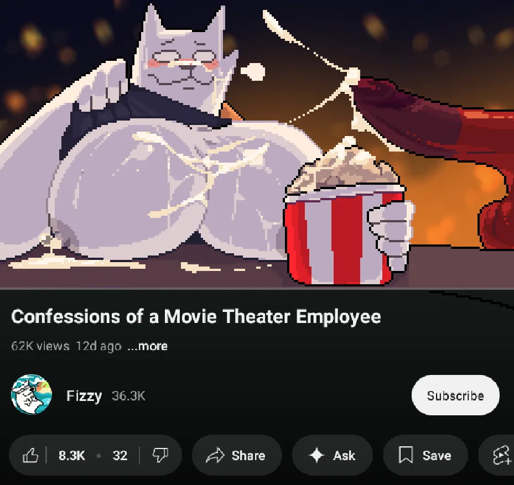Click the Confessions of a Movie Theater Employee title
The width and height of the screenshot is (514, 485).
[x=196, y=317]
